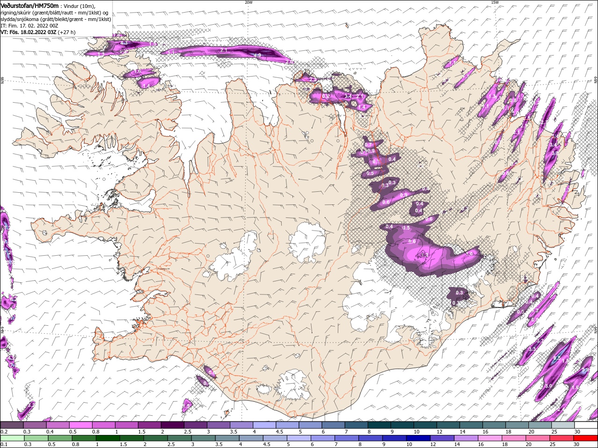Pick upper legend swatch between 0.5 and 0.8

click(x=80, y=425)
